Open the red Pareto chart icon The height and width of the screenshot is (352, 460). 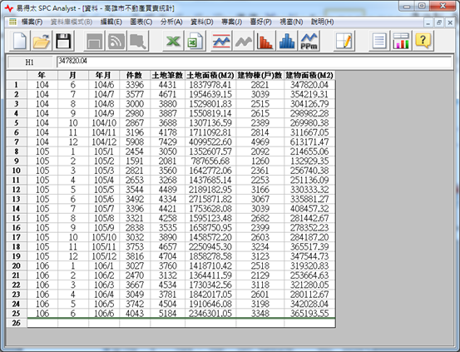(x=265, y=41)
